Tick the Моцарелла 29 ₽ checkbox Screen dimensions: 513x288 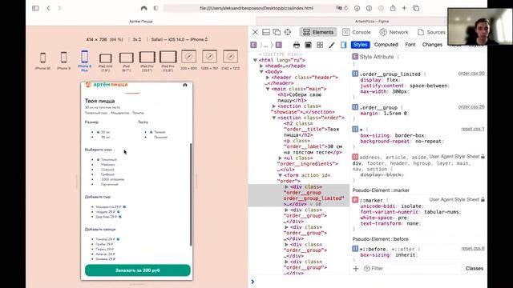click(124, 206)
